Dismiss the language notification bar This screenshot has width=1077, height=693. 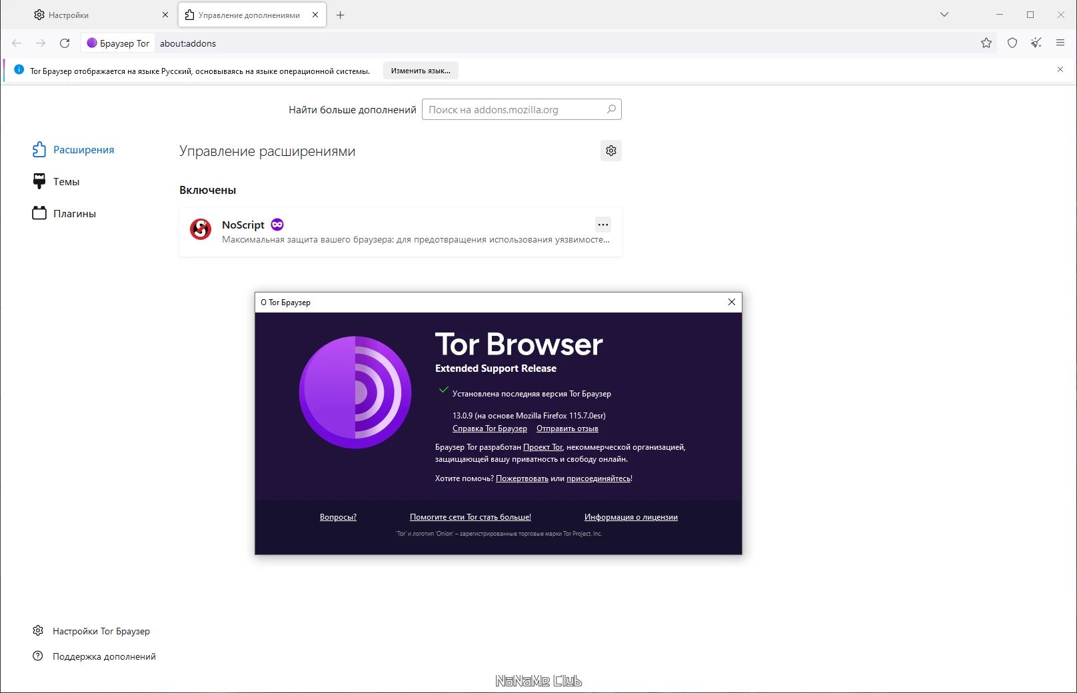[1060, 70]
